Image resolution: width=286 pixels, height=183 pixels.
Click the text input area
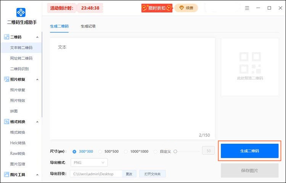click(x=132, y=88)
